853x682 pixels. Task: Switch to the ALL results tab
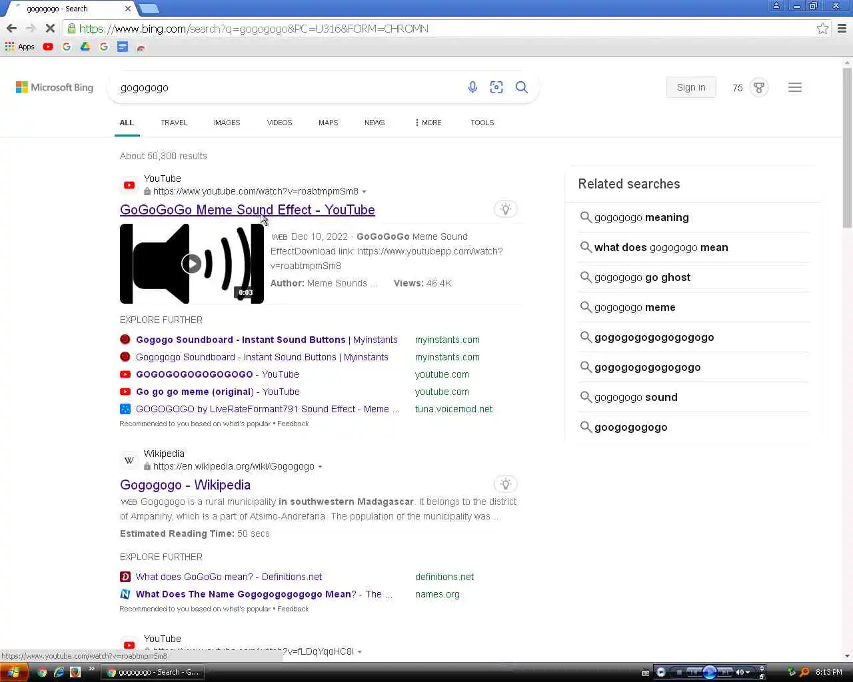(127, 123)
